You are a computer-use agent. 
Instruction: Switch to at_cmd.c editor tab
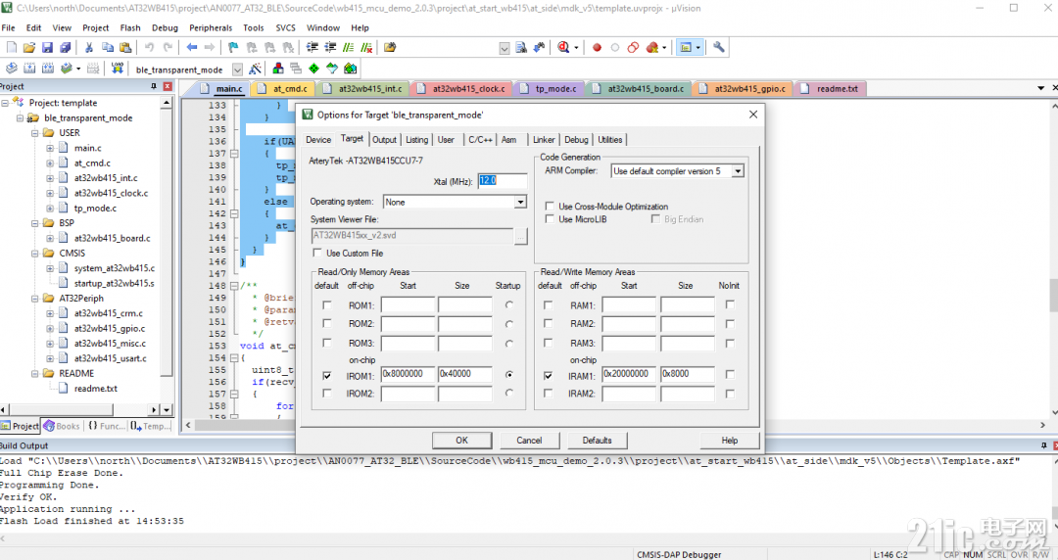pos(283,88)
